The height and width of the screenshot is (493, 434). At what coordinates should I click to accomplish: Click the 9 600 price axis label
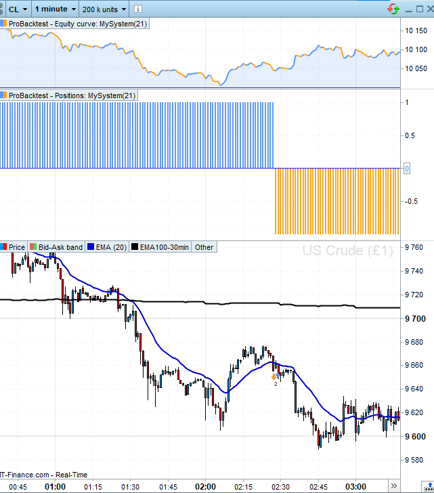[x=416, y=437]
